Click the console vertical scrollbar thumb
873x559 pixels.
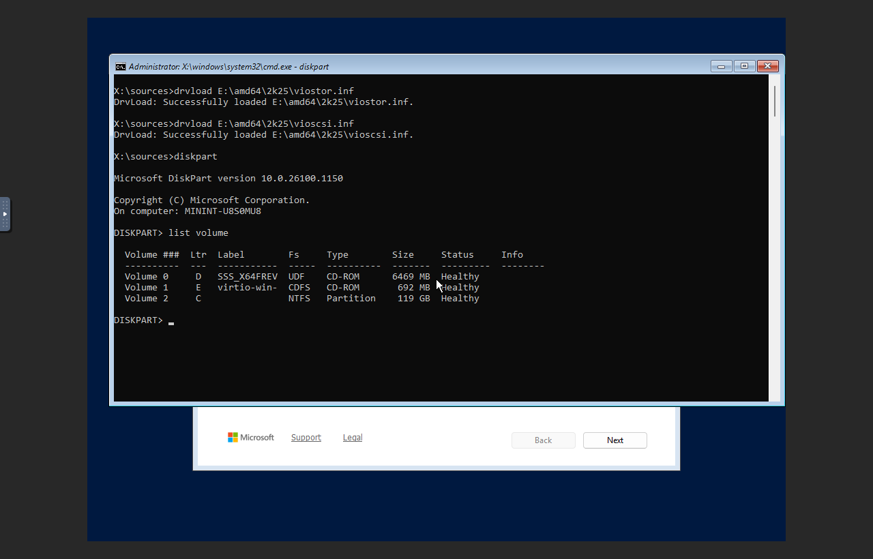(775, 101)
